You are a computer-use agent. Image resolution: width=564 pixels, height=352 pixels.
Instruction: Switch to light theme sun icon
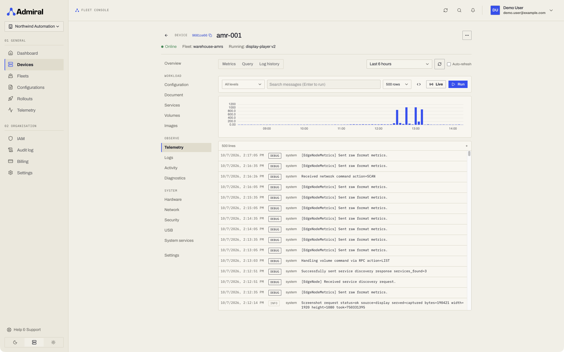pyautogui.click(x=53, y=342)
